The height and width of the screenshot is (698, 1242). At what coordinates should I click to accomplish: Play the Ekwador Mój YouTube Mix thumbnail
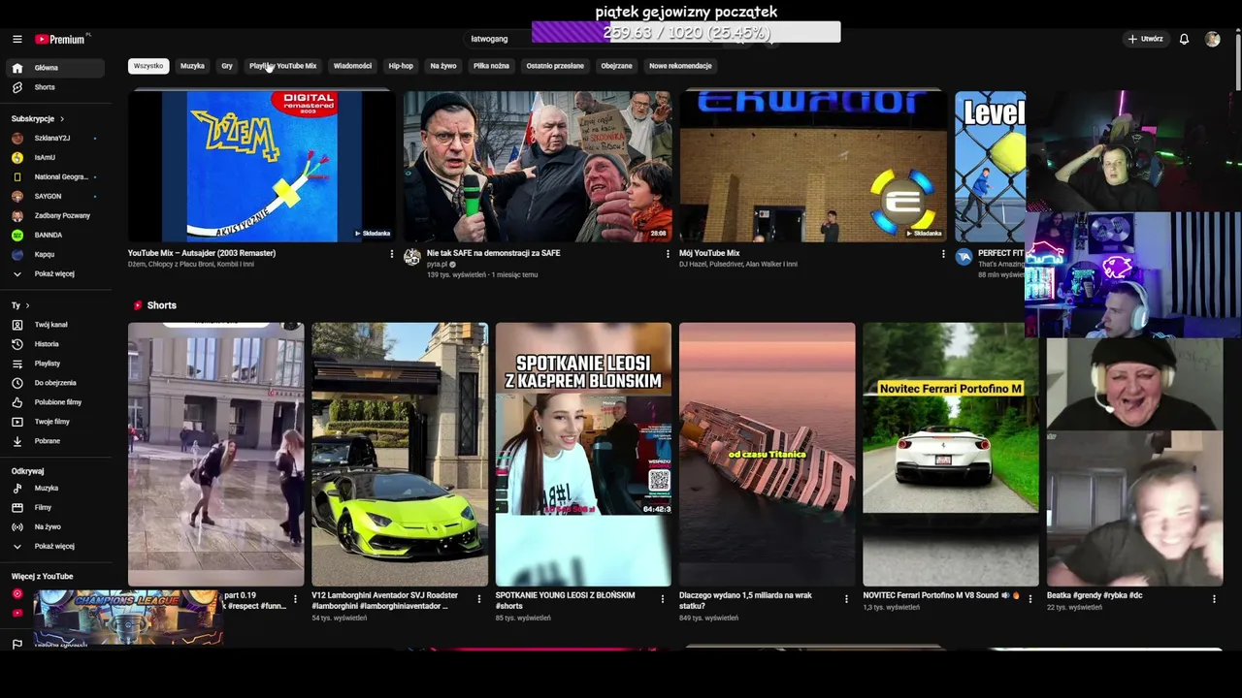(813, 166)
